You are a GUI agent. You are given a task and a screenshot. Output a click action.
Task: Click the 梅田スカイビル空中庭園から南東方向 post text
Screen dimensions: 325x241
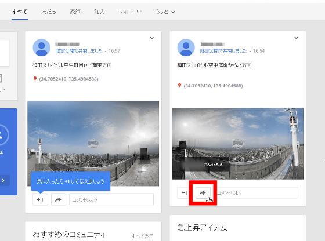72,65
